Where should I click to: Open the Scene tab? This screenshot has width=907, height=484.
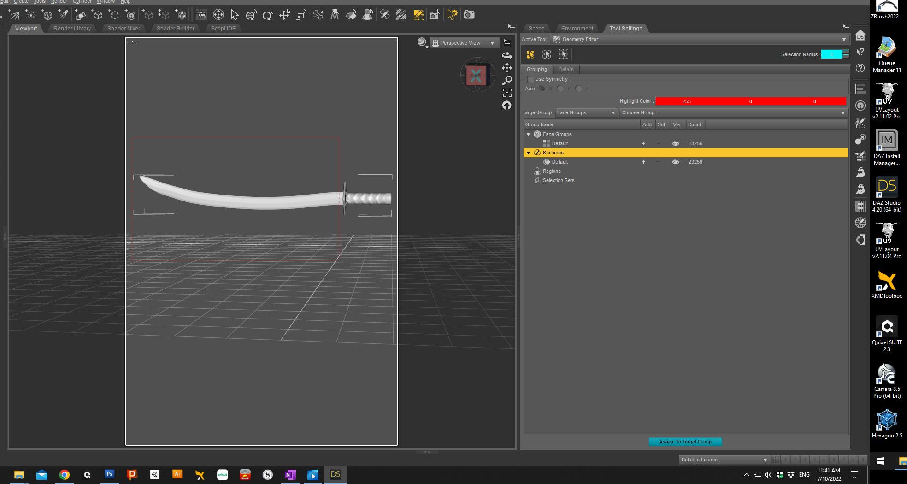point(536,28)
